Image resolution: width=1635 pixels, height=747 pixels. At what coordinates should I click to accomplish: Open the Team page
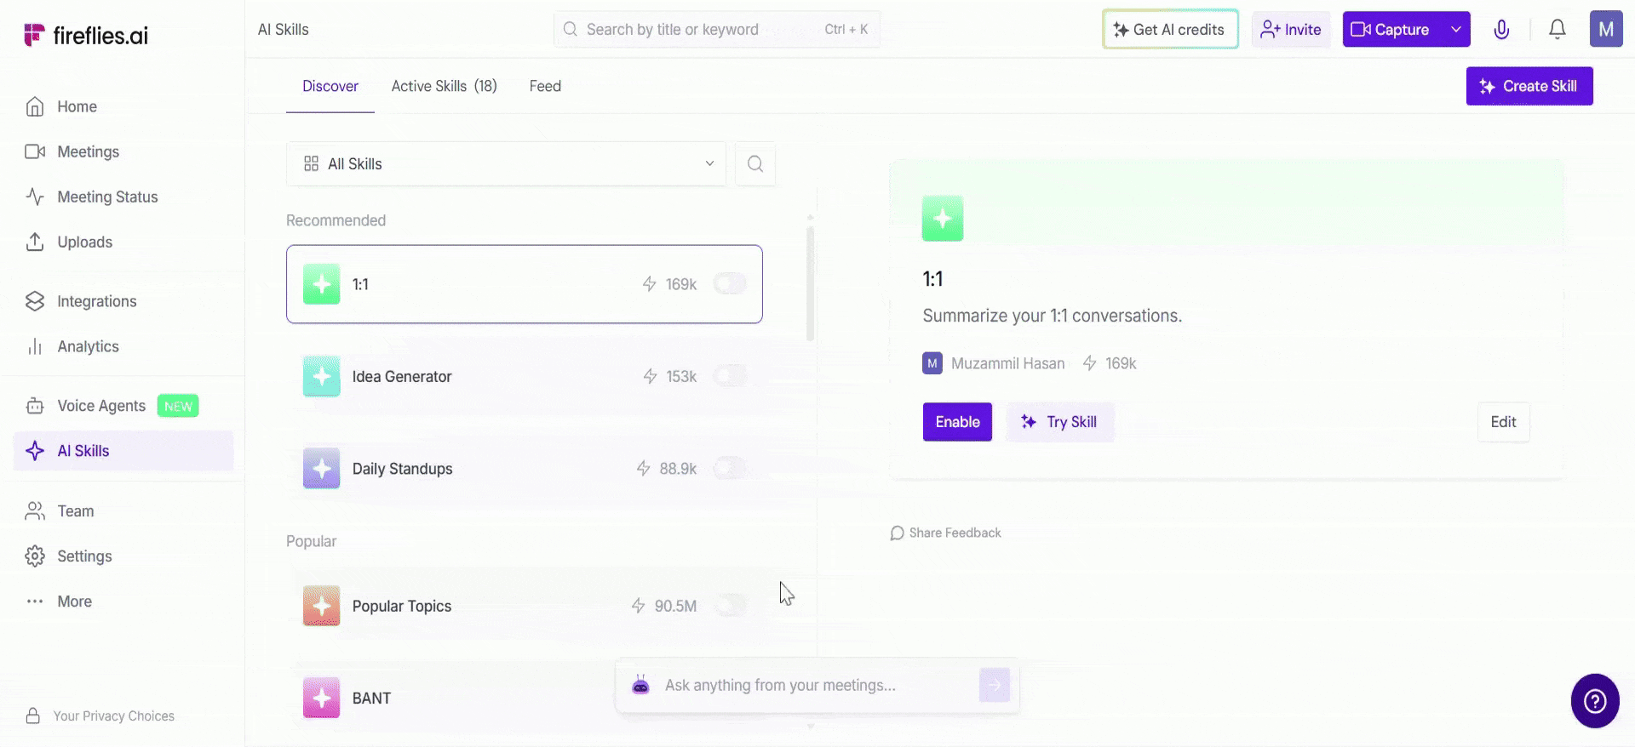(x=75, y=511)
